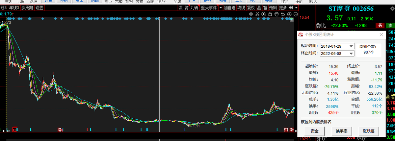395x141 pixels.
Task: Click the 港 marker on chart bottom
Action: point(60,130)
